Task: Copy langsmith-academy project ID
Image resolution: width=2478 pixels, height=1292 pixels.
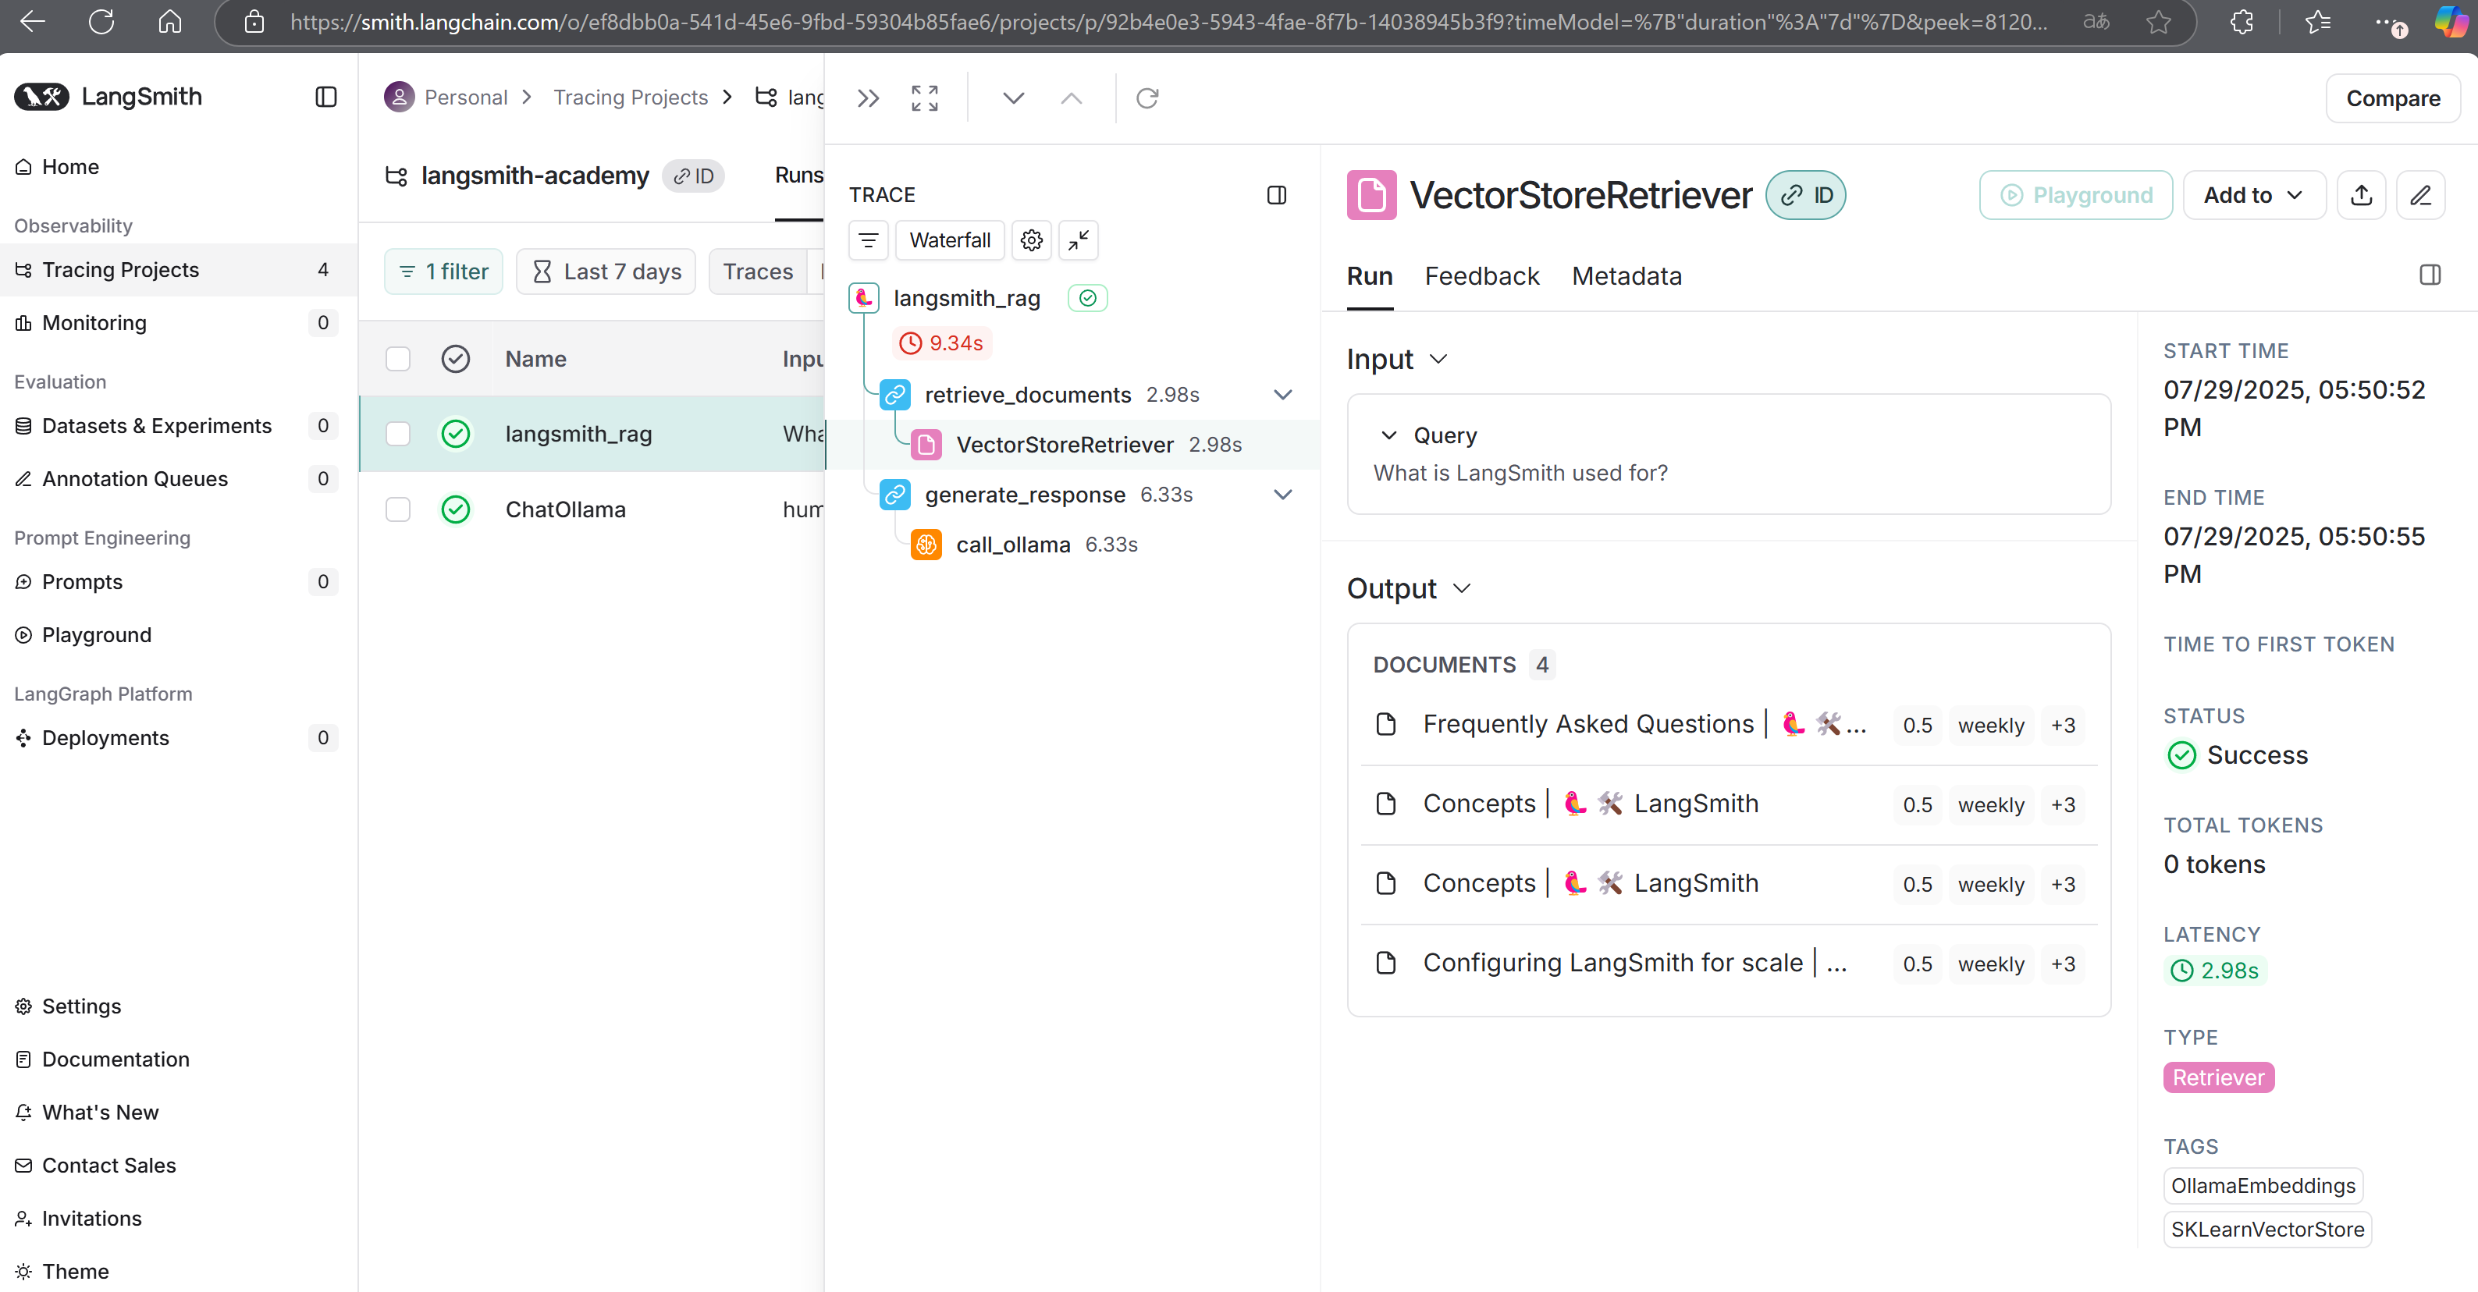Action: 694,176
